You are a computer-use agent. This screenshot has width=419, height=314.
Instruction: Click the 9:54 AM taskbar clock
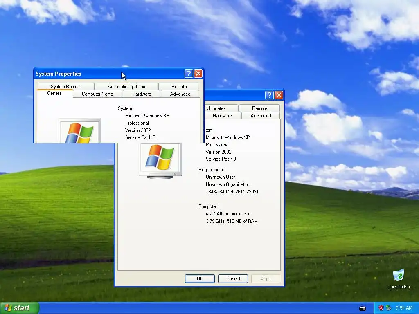(x=404, y=308)
